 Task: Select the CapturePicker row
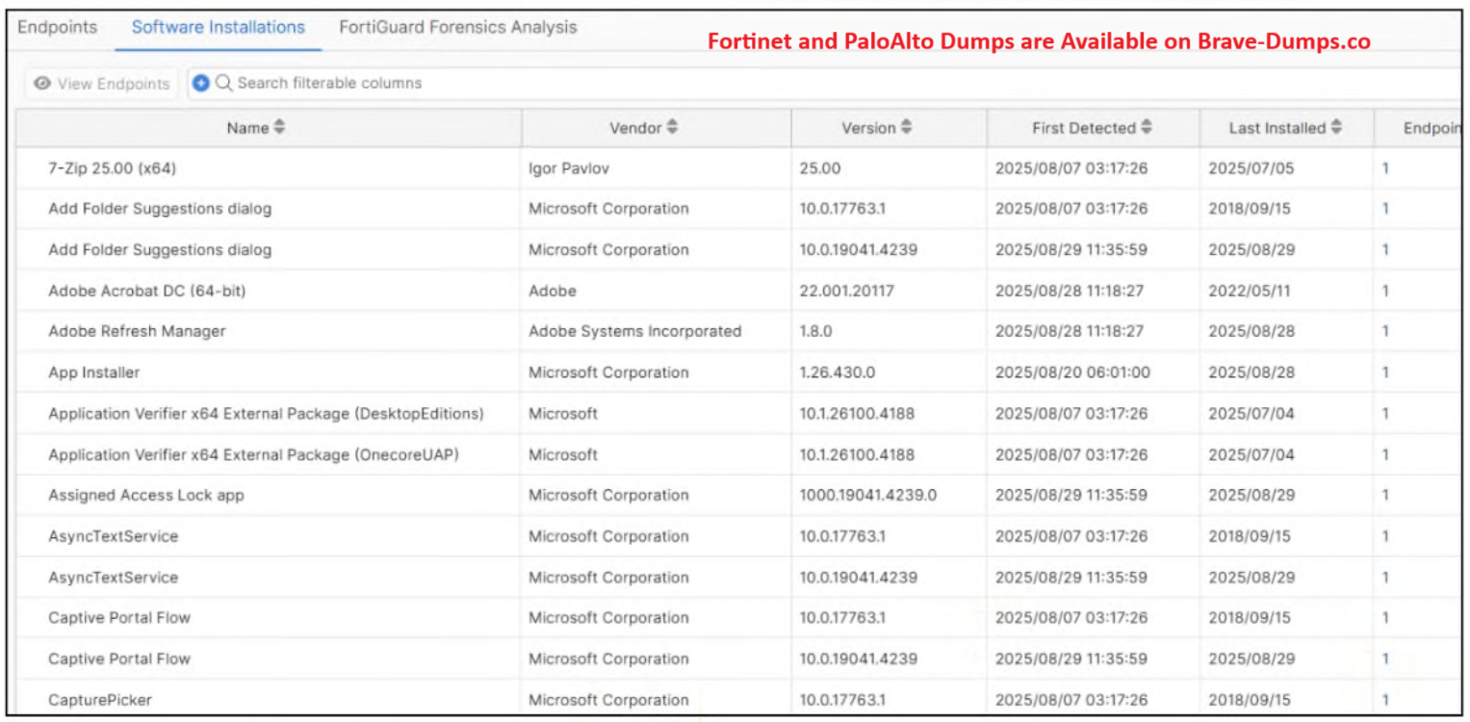click(x=100, y=700)
